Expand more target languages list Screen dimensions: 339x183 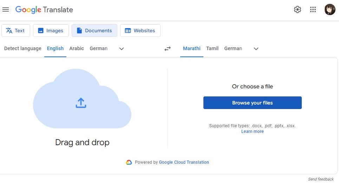tap(256, 49)
